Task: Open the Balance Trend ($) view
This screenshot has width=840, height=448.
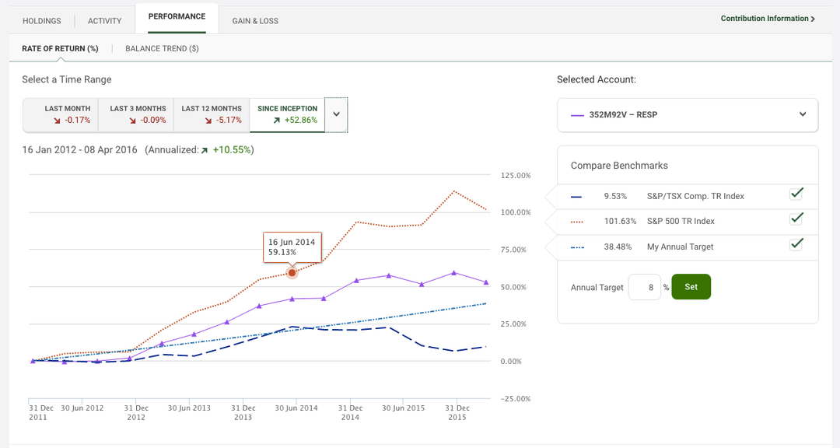Action: point(162,48)
